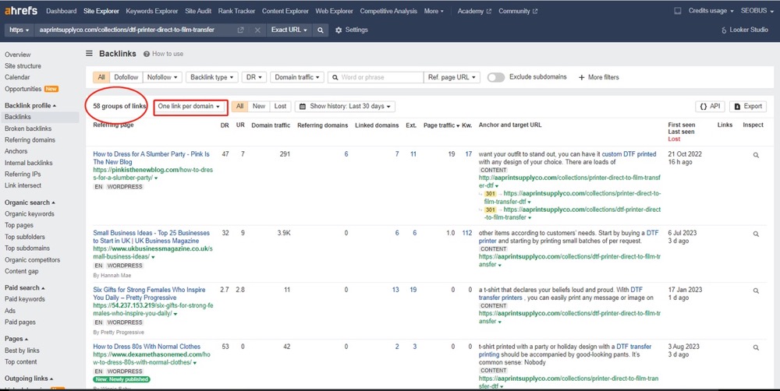The width and height of the screenshot is (780, 391).
Task: Open the Academy external link
Action: [x=474, y=11]
